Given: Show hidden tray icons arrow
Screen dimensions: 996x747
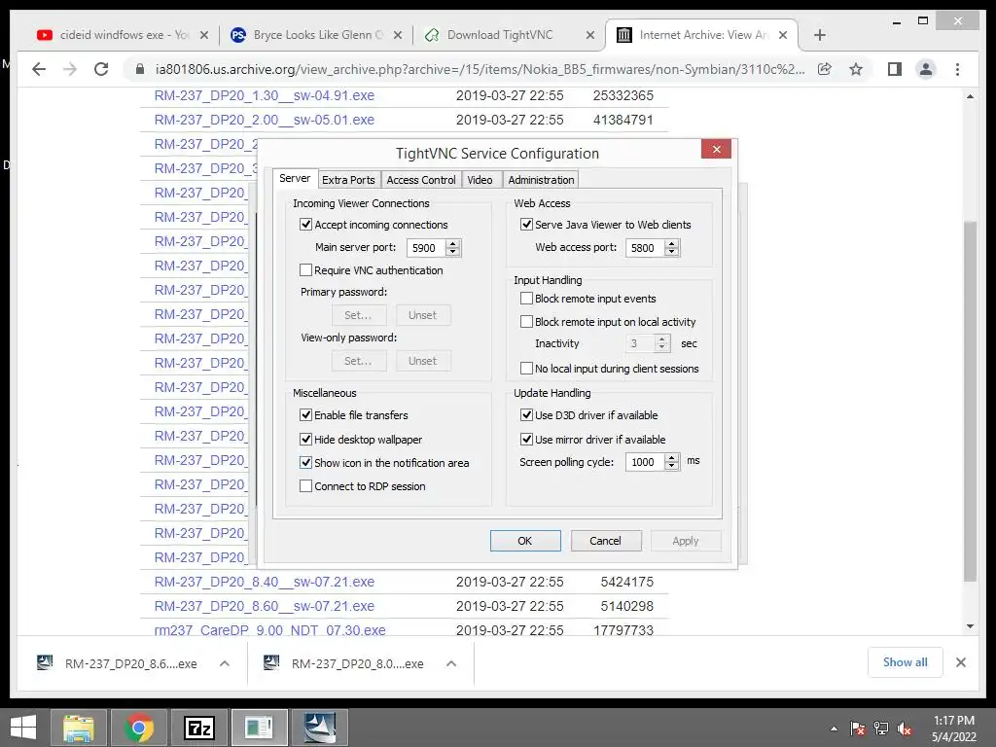Looking at the screenshot, I should click(834, 729).
